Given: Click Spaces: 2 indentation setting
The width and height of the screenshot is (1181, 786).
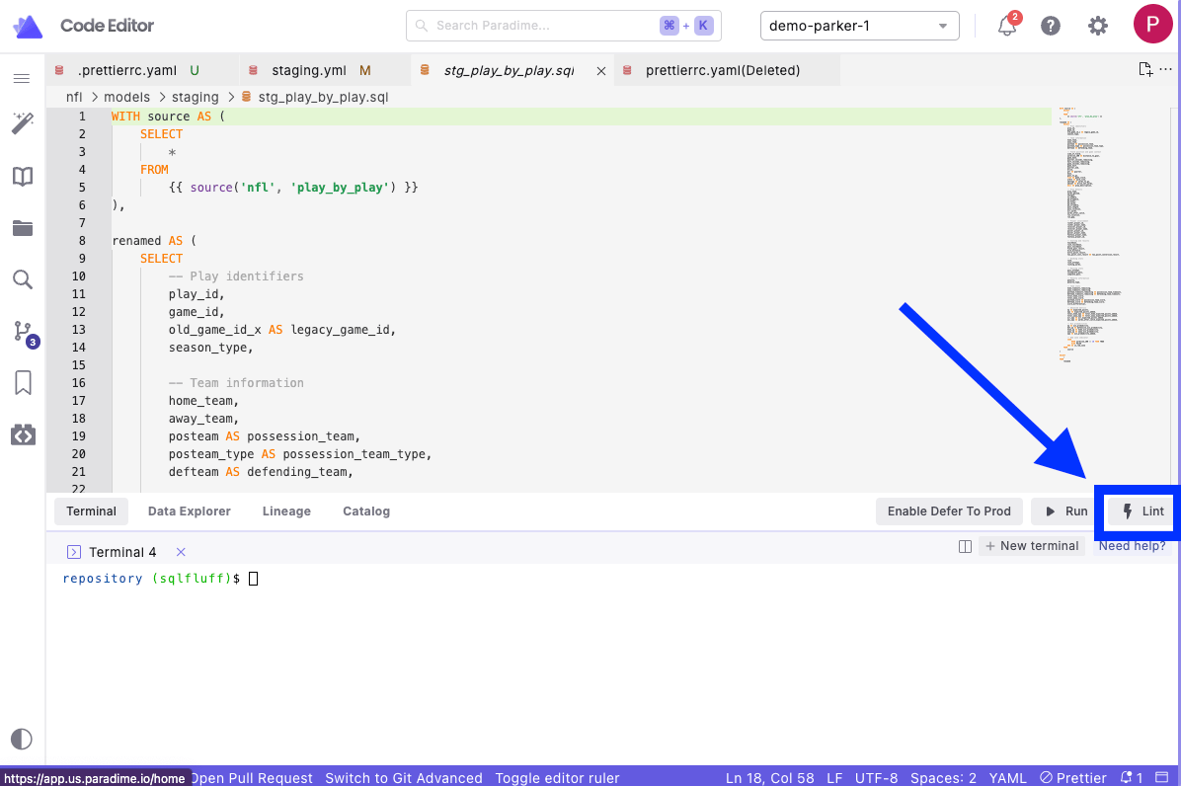Looking at the screenshot, I should click(943, 778).
